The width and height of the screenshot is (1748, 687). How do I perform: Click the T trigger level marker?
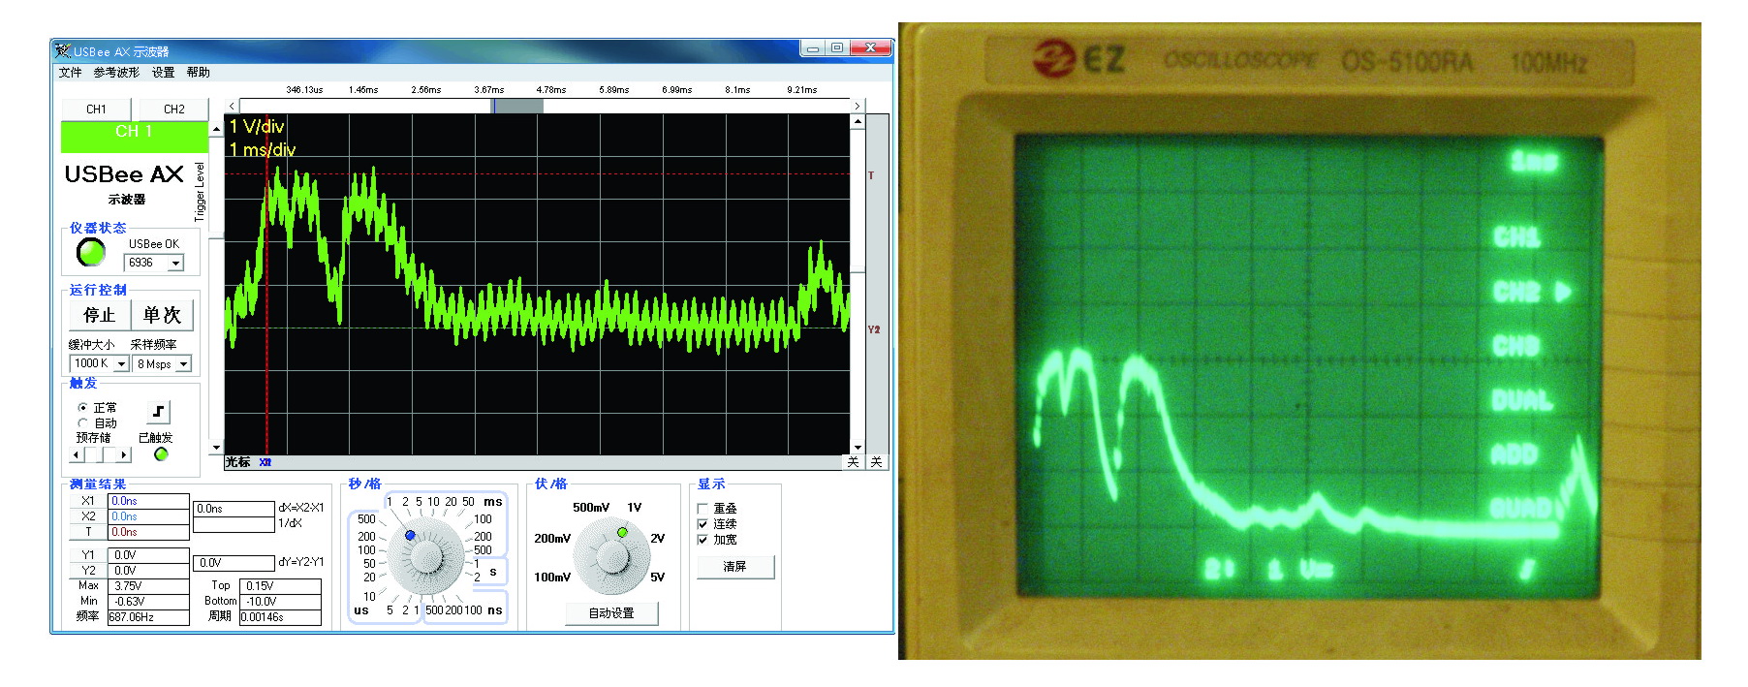pyautogui.click(x=871, y=175)
